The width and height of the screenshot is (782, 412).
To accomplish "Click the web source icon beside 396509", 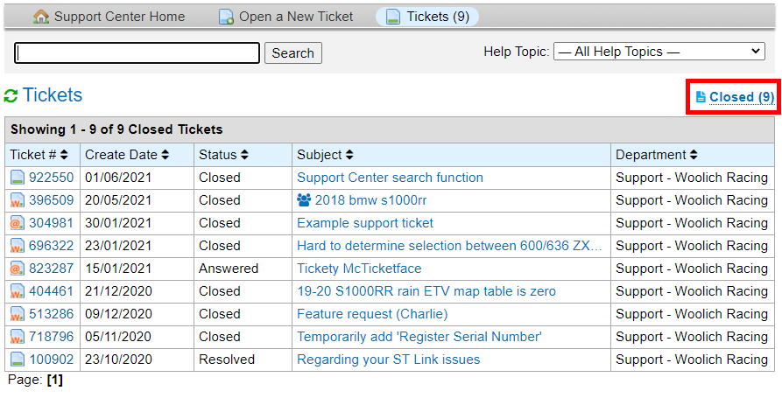I will coord(18,200).
